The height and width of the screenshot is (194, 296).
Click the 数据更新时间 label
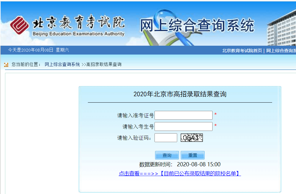point(156,165)
